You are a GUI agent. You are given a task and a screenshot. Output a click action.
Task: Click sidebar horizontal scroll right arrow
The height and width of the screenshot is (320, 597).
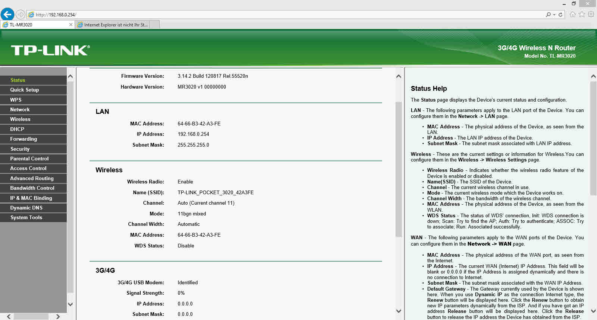[x=58, y=316]
